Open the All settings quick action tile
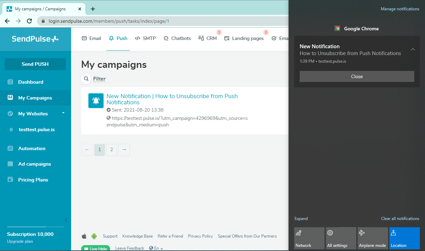 [x=341, y=238]
